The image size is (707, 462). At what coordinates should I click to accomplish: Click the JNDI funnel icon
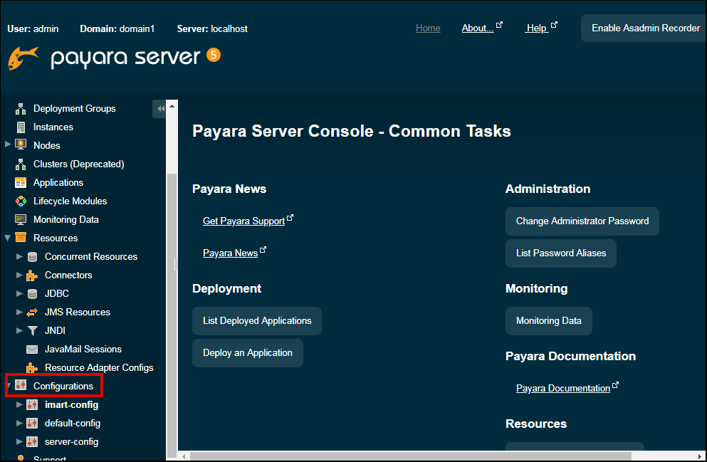(32, 331)
